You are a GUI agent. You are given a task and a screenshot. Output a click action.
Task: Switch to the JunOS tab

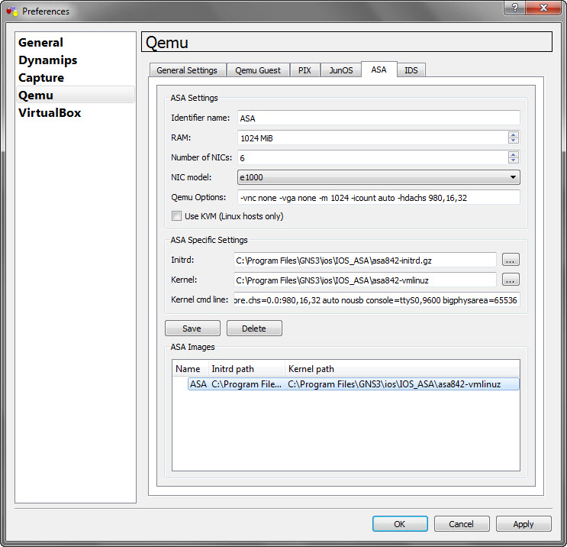pyautogui.click(x=340, y=70)
